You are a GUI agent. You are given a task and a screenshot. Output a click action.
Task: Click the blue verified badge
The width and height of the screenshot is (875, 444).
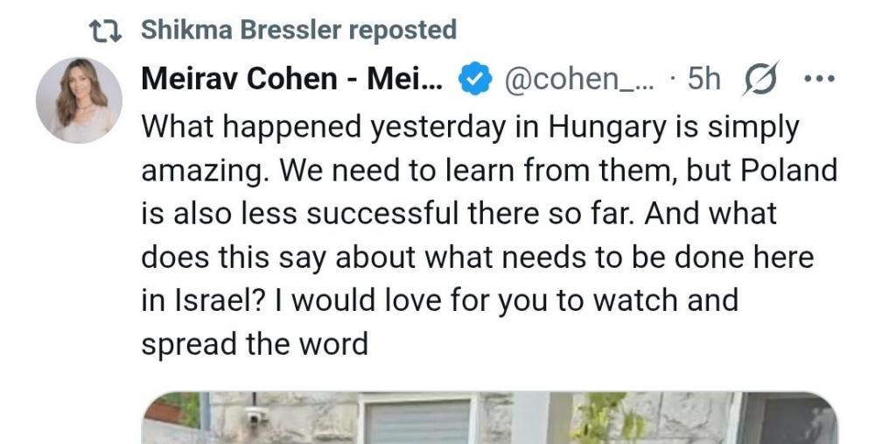click(x=473, y=80)
